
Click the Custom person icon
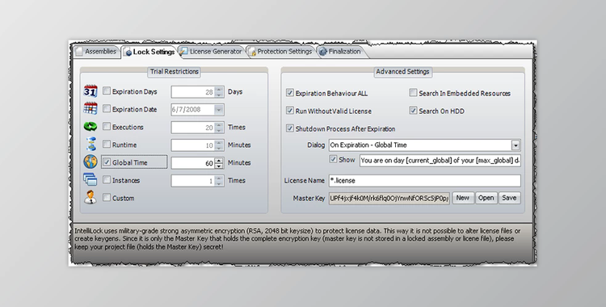(90, 197)
